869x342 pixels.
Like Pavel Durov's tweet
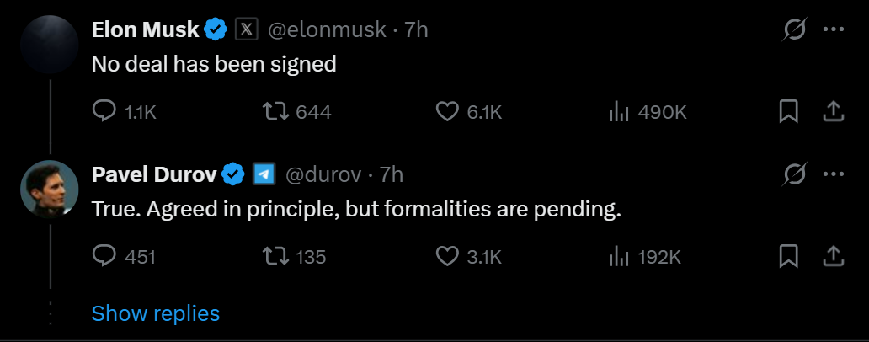pyautogui.click(x=447, y=256)
